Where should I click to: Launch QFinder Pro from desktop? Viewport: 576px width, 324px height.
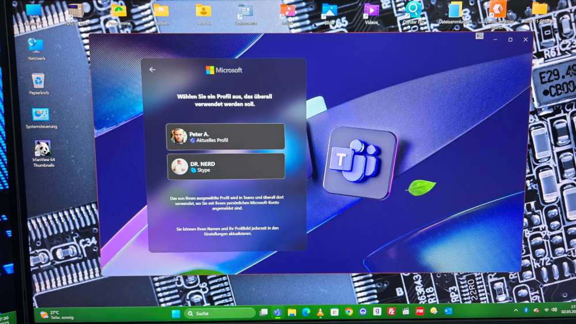413,13
